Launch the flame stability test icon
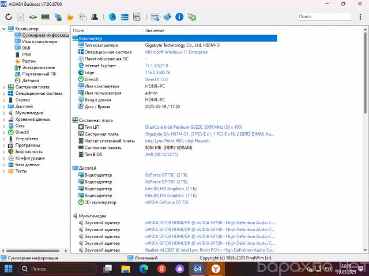The height and width of the screenshot is (276, 369). 70,17
